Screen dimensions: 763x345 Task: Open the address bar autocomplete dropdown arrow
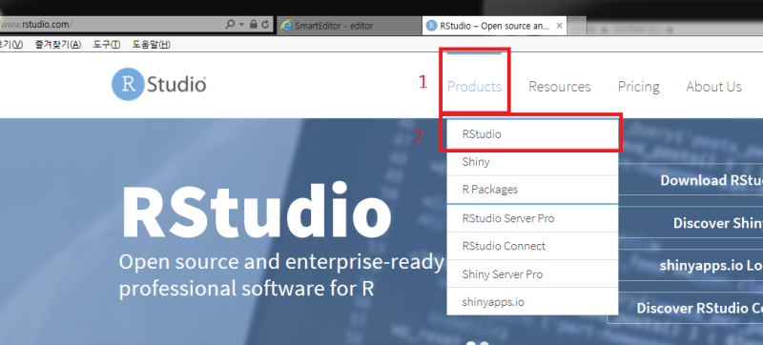tap(242, 24)
